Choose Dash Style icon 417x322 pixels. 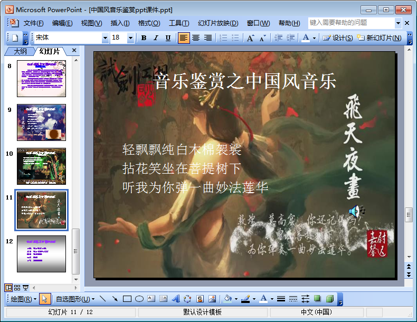click(x=293, y=299)
